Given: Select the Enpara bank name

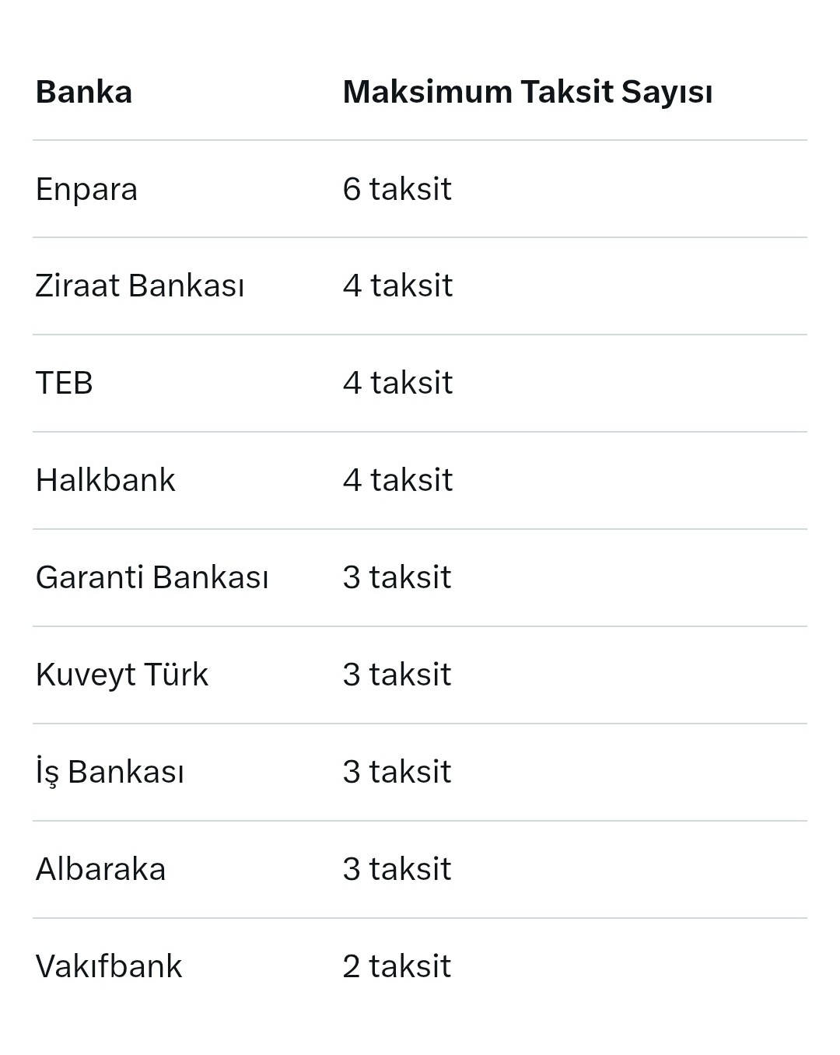Looking at the screenshot, I should coord(86,189).
